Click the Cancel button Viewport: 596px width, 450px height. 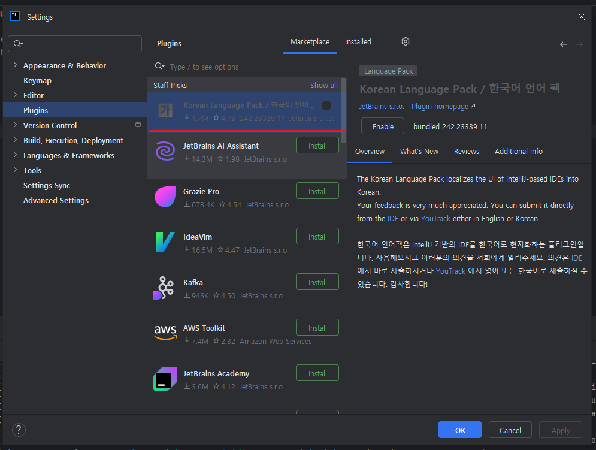(x=510, y=430)
